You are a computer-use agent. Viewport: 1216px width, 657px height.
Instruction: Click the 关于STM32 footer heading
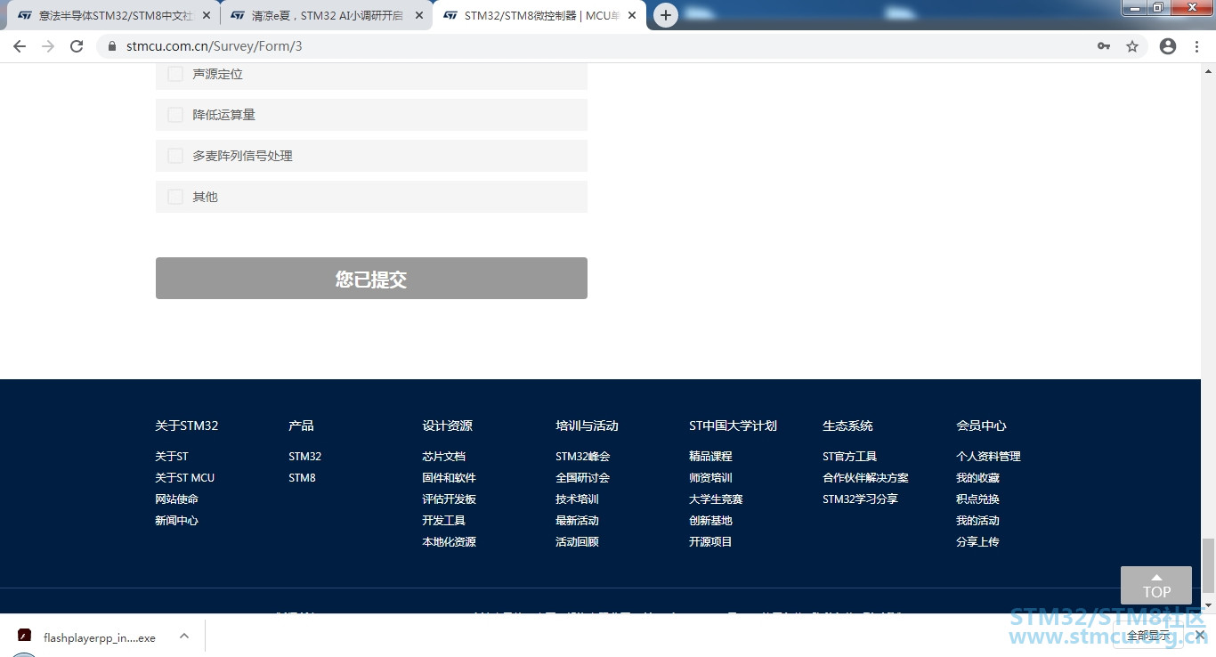pyautogui.click(x=187, y=426)
